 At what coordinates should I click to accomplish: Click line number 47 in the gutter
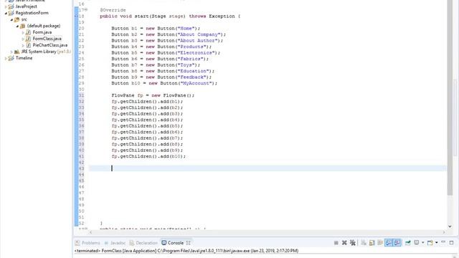pos(81,193)
